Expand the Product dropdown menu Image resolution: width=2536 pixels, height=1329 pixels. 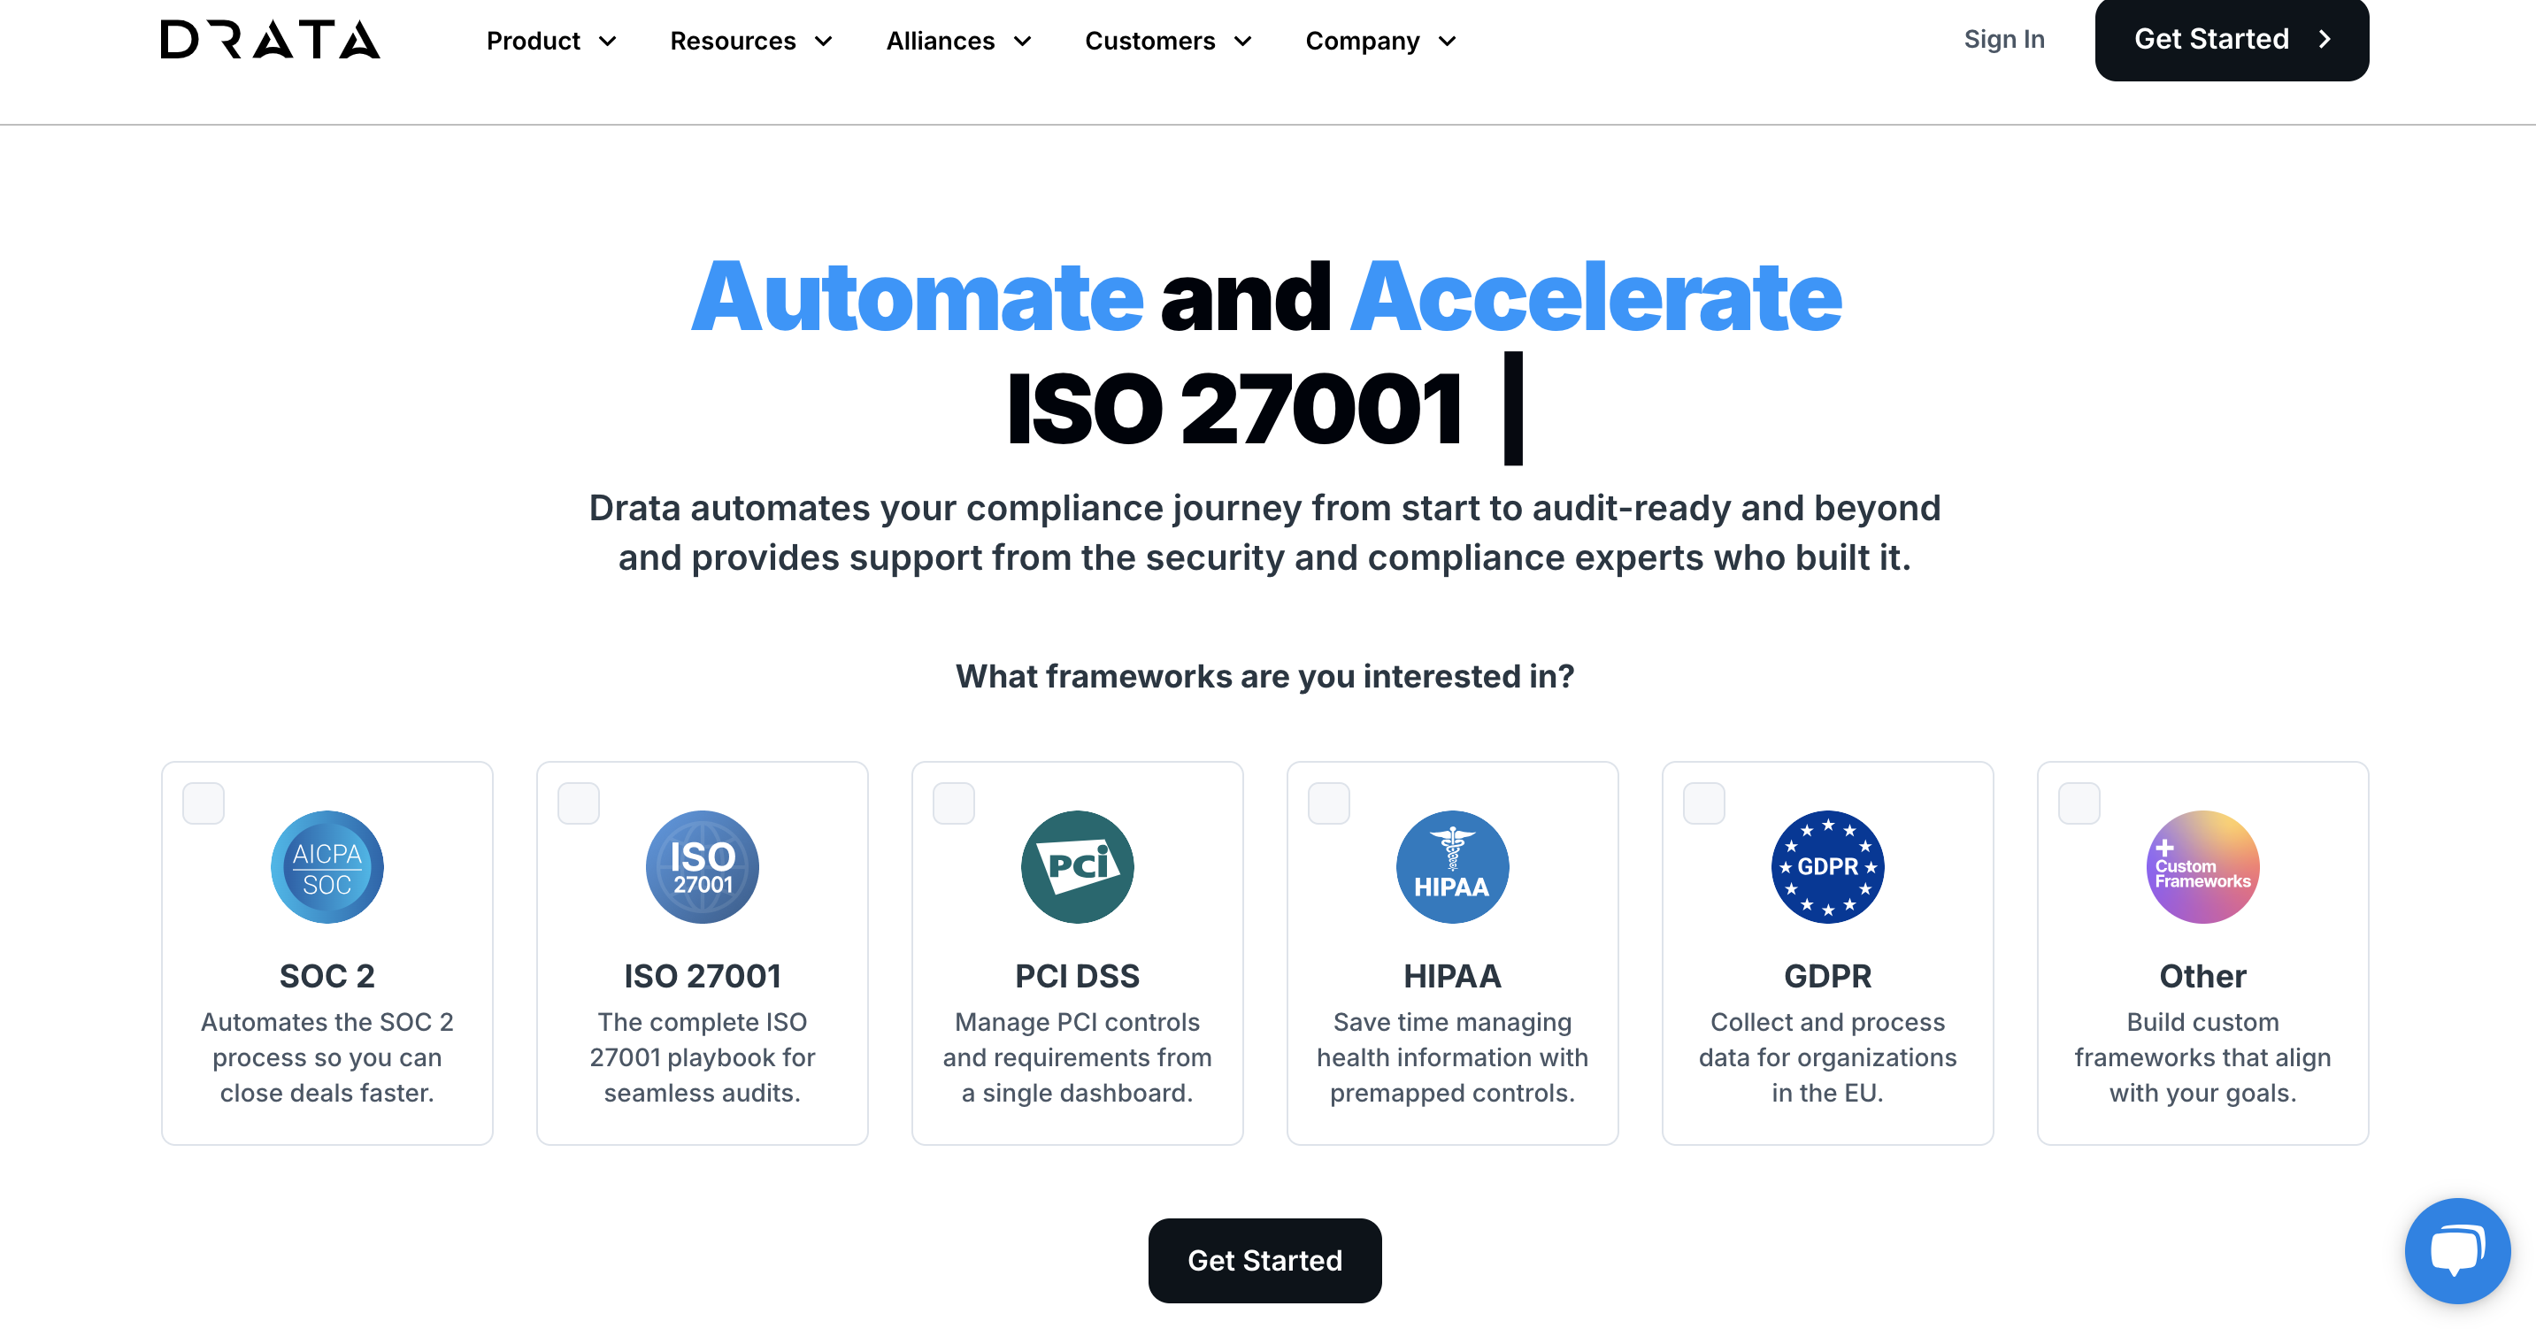550,41
